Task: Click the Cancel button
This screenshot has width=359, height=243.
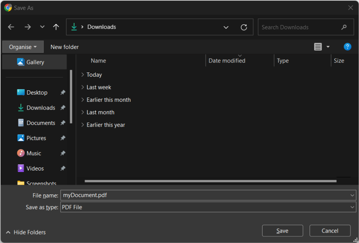Action: click(330, 231)
